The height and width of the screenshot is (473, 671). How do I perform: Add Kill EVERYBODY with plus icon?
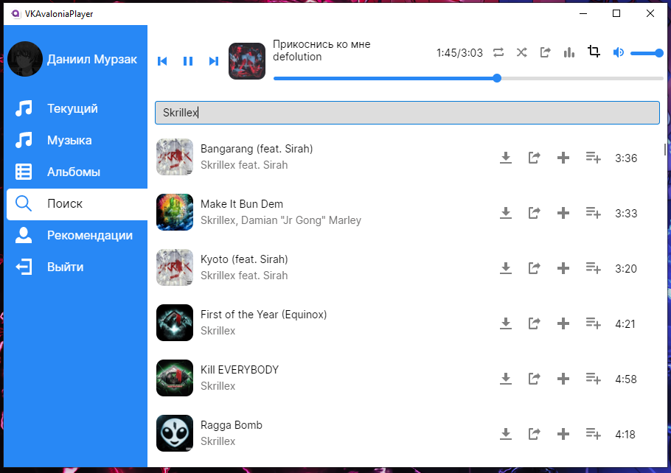pyautogui.click(x=563, y=379)
